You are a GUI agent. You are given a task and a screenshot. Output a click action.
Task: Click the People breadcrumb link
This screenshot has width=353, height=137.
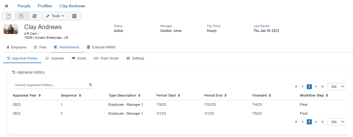(x=24, y=6)
